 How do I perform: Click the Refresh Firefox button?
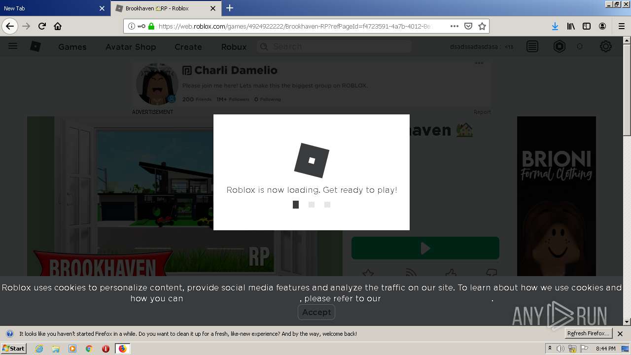click(x=589, y=333)
